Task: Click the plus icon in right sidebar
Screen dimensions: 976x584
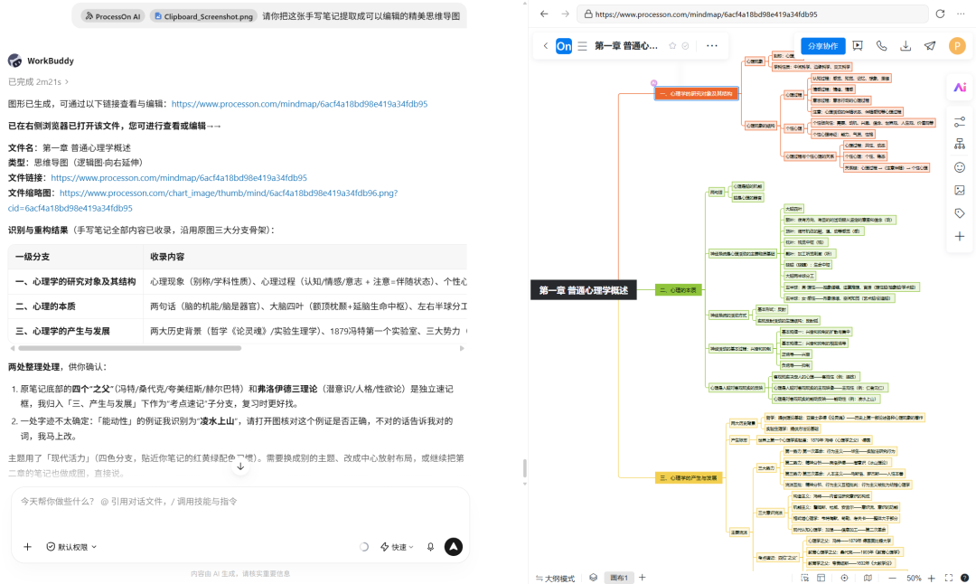Action: point(960,237)
